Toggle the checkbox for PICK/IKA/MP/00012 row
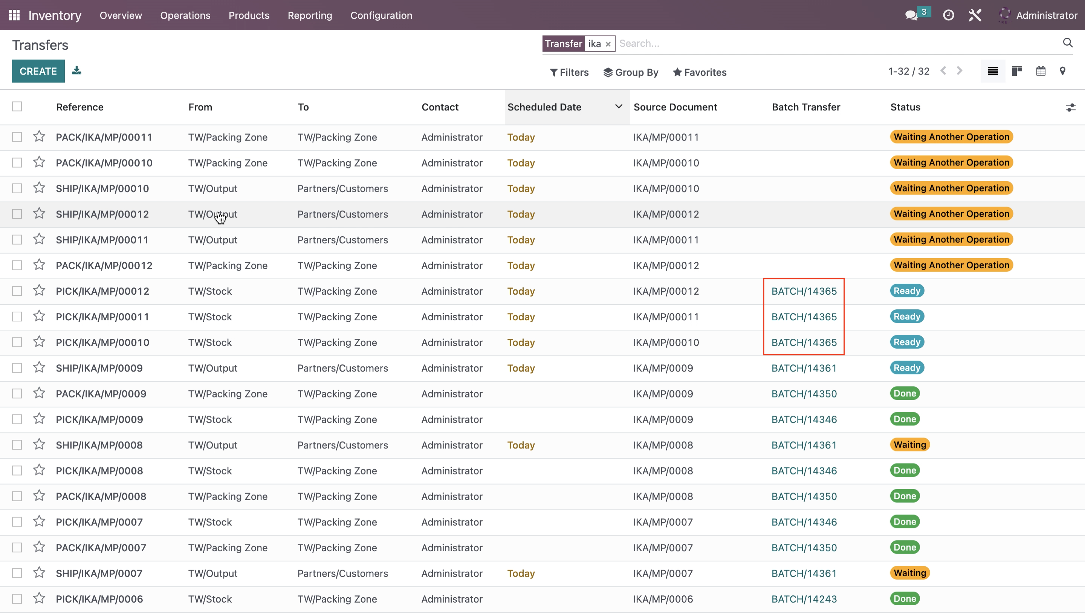Image resolution: width=1085 pixels, height=615 pixels. click(17, 291)
